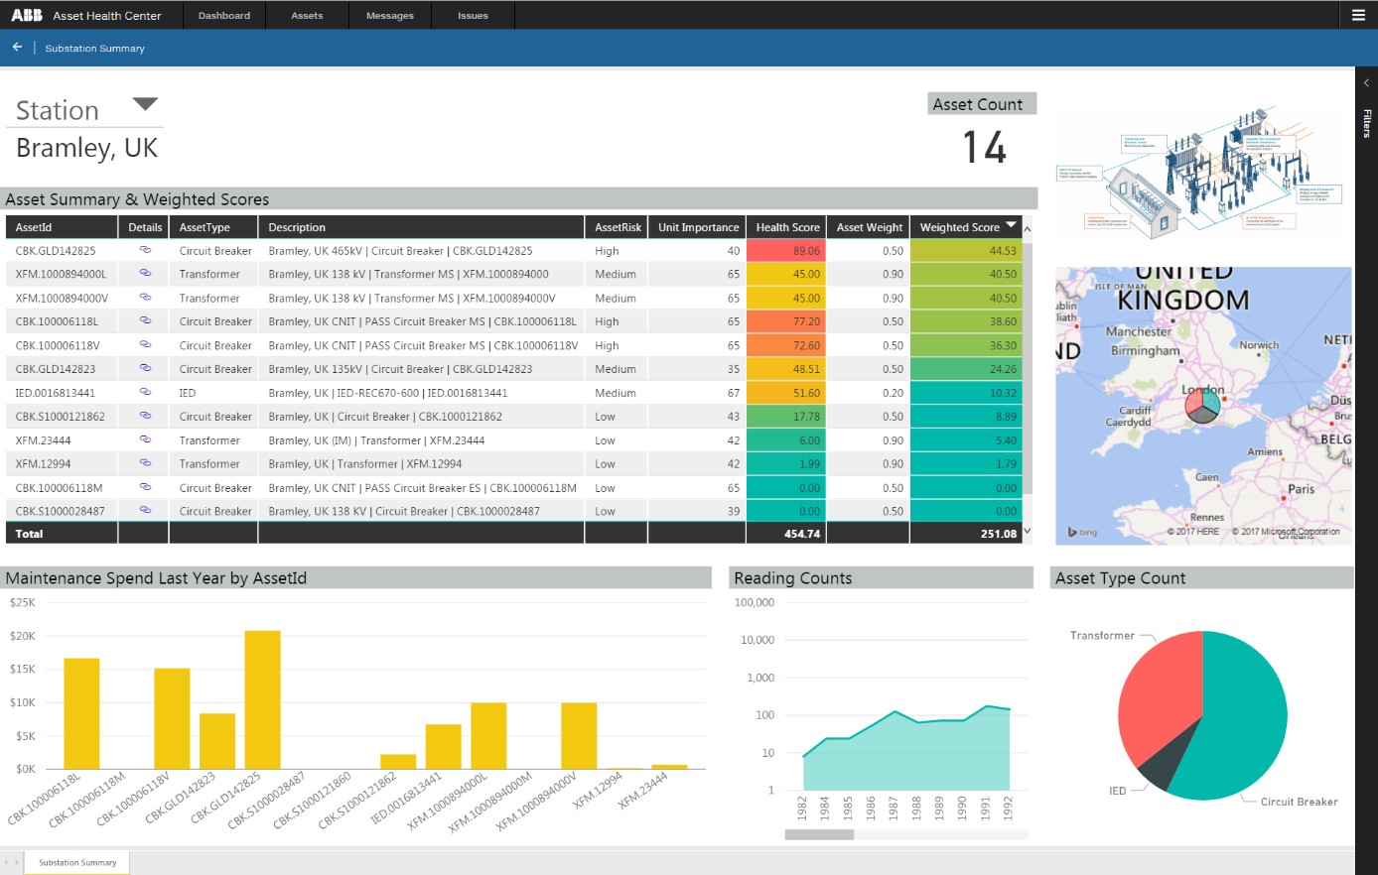Screen dimensions: 1378x875
Task: Open details link icon for XFM.23444
Action: pos(145,439)
